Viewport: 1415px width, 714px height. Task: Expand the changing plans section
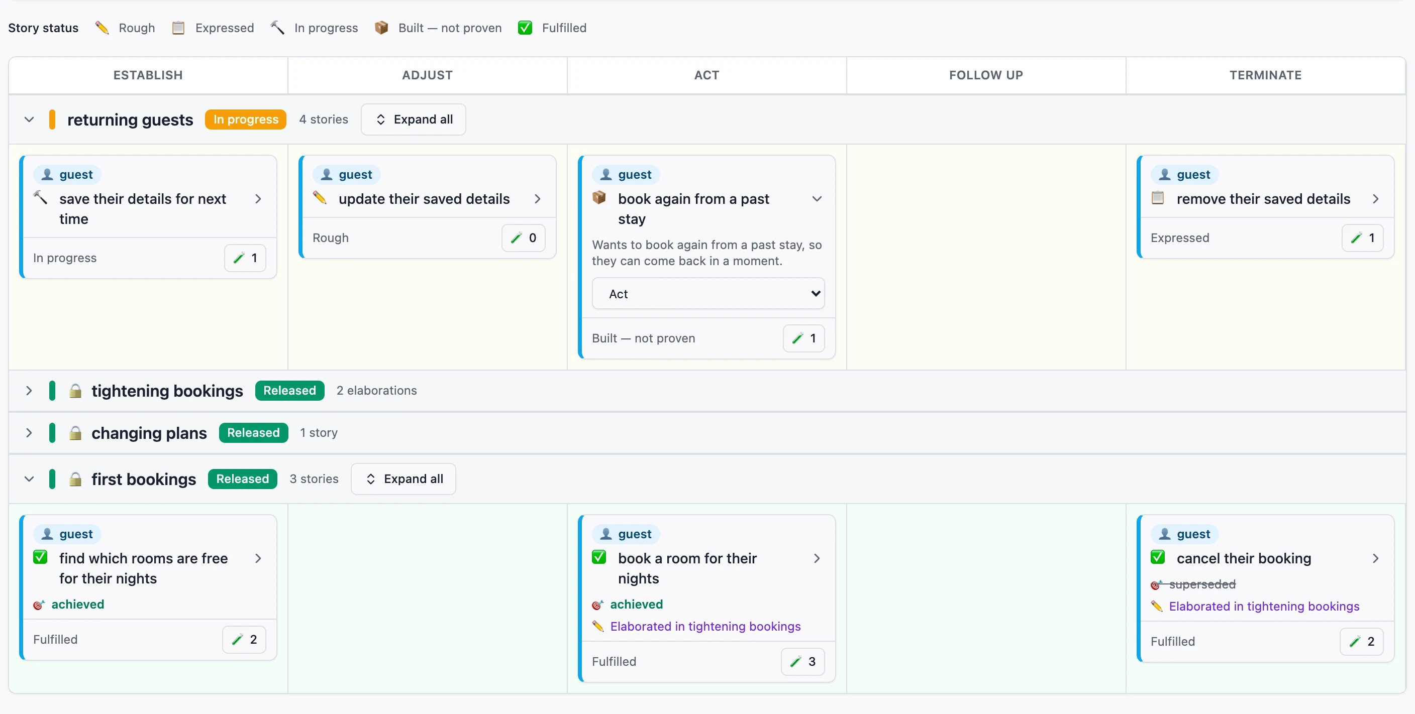[29, 433]
